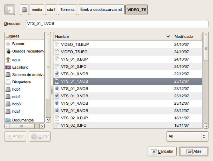The height and width of the screenshot is (161, 213).
Task: Click the Cancelar button
Action: coord(162,151)
